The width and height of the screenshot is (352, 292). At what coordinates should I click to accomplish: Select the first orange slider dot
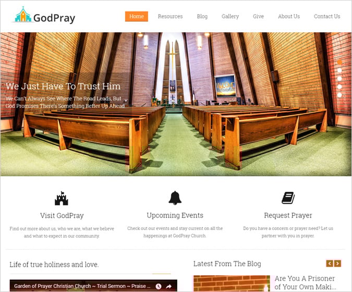coord(339,62)
